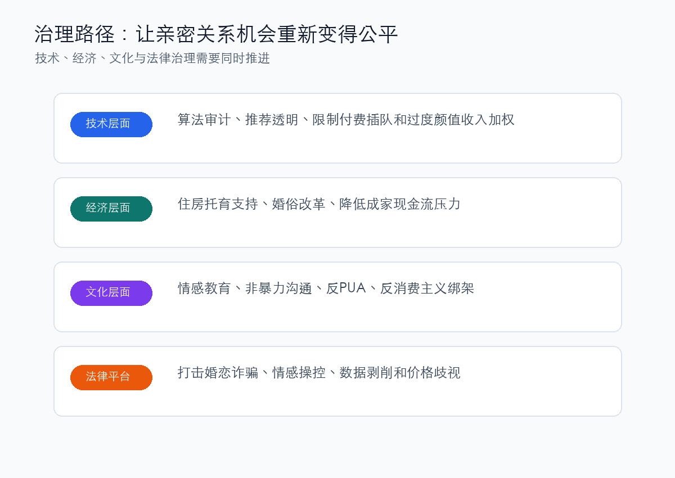Viewport: 675px width, 478px height.
Task: Click the 经济层面 green pill label
Action: tap(111, 209)
